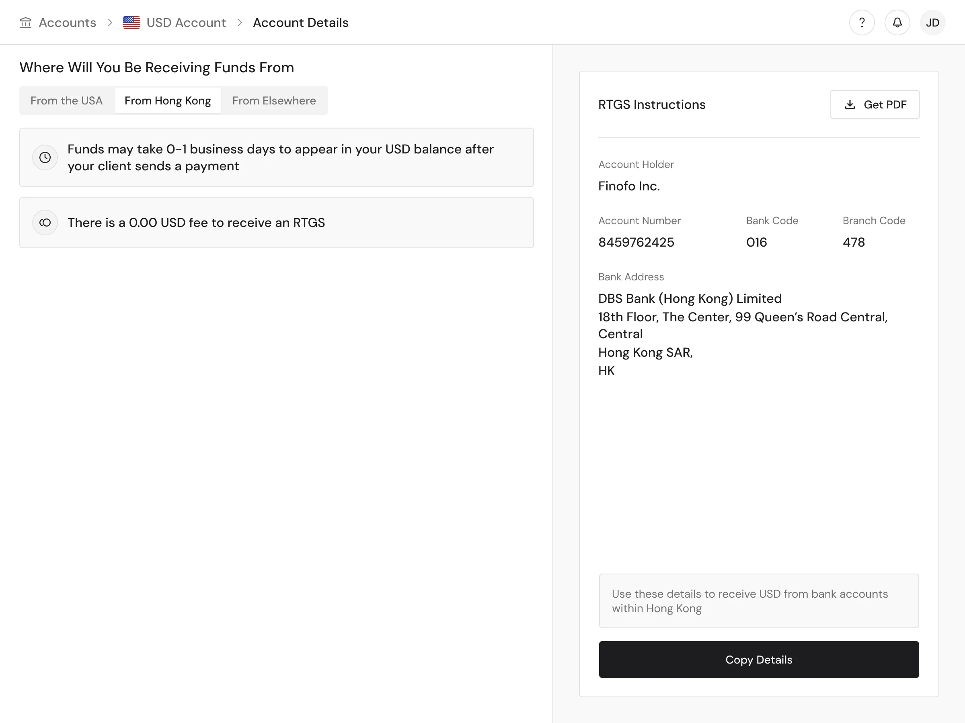Click the chevron after Accounts breadcrumb
The image size is (965, 723).
tap(110, 22)
